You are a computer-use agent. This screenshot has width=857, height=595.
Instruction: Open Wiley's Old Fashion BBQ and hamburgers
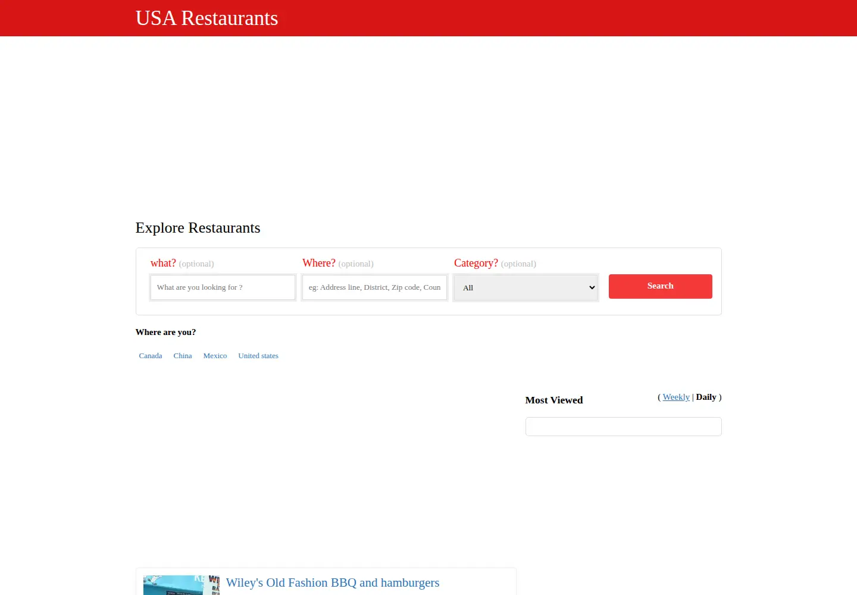coord(333,583)
